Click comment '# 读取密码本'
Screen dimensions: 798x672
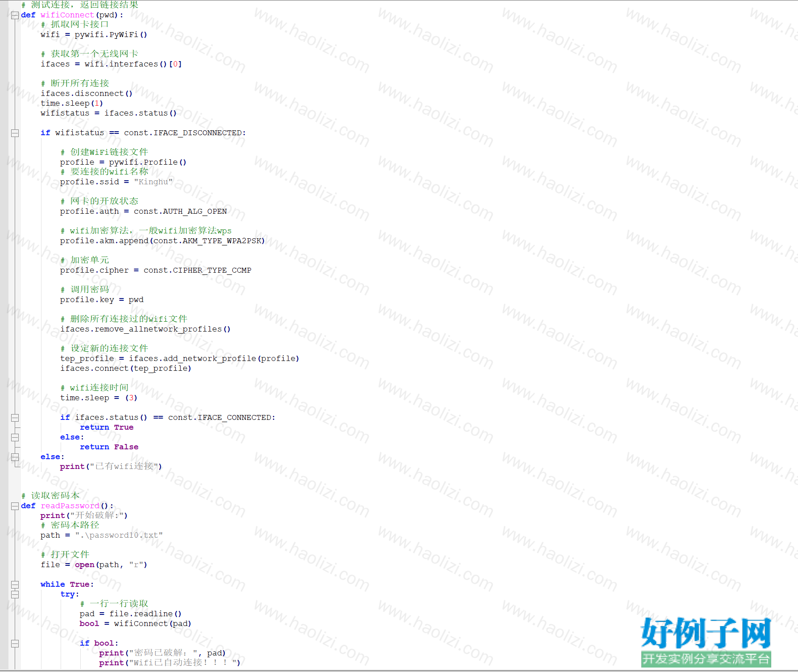[50, 496]
